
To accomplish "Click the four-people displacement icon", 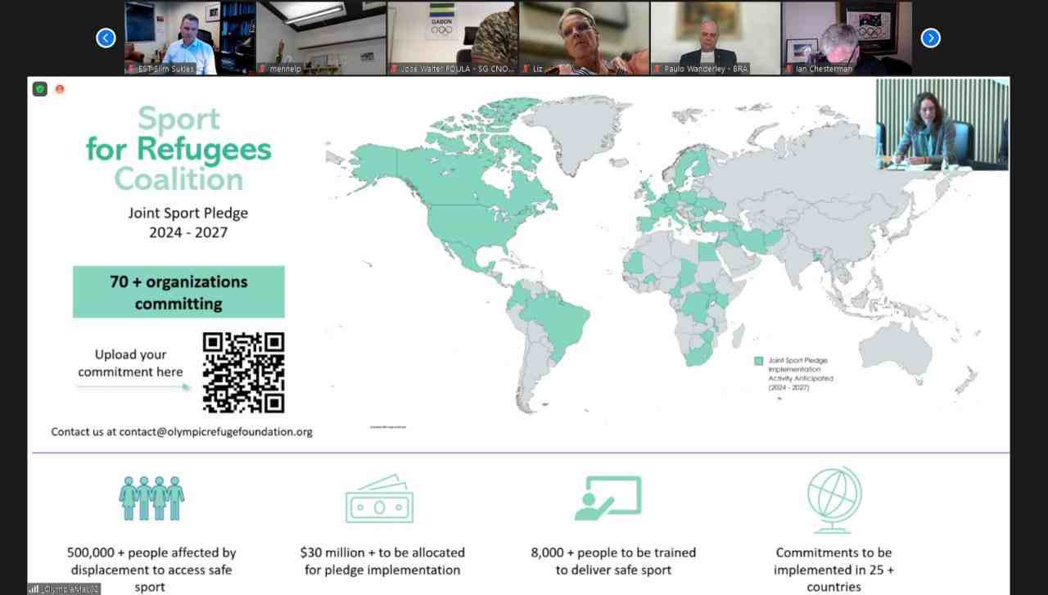I will point(151,498).
